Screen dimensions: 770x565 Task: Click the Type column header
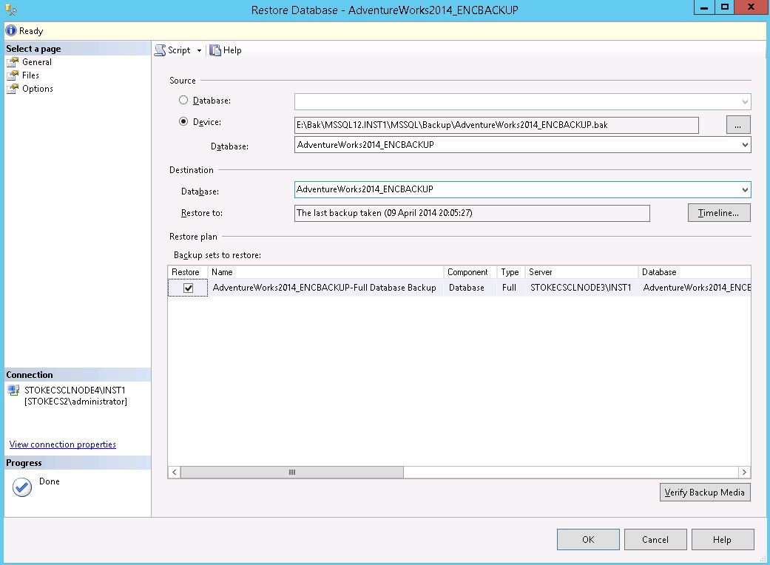click(x=510, y=272)
